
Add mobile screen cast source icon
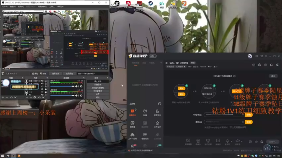[x=208, y=141]
